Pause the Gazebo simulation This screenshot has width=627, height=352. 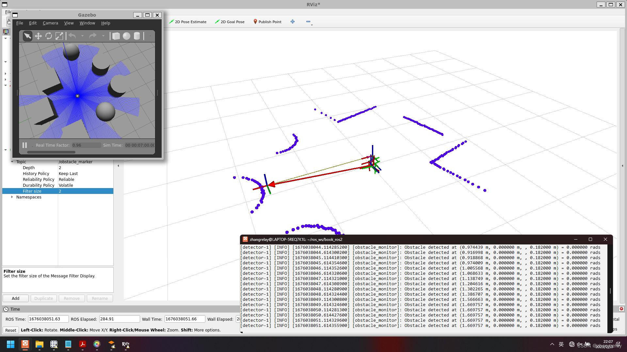pyautogui.click(x=24, y=145)
